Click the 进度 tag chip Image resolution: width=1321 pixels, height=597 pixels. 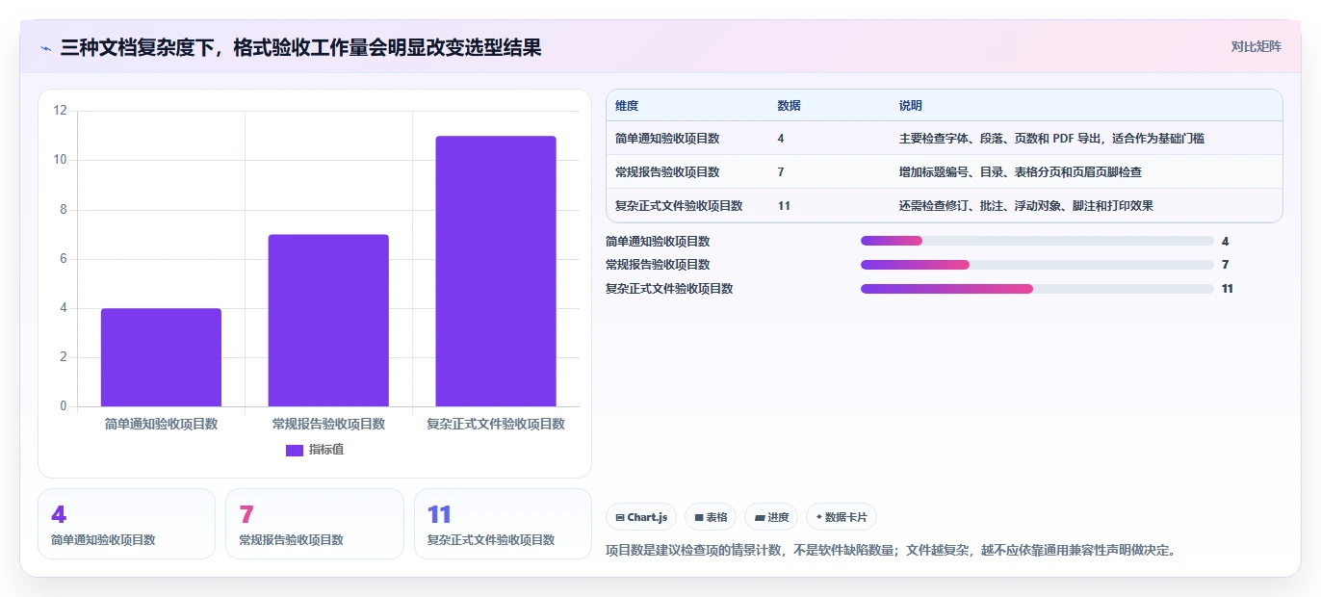pyautogui.click(x=771, y=517)
